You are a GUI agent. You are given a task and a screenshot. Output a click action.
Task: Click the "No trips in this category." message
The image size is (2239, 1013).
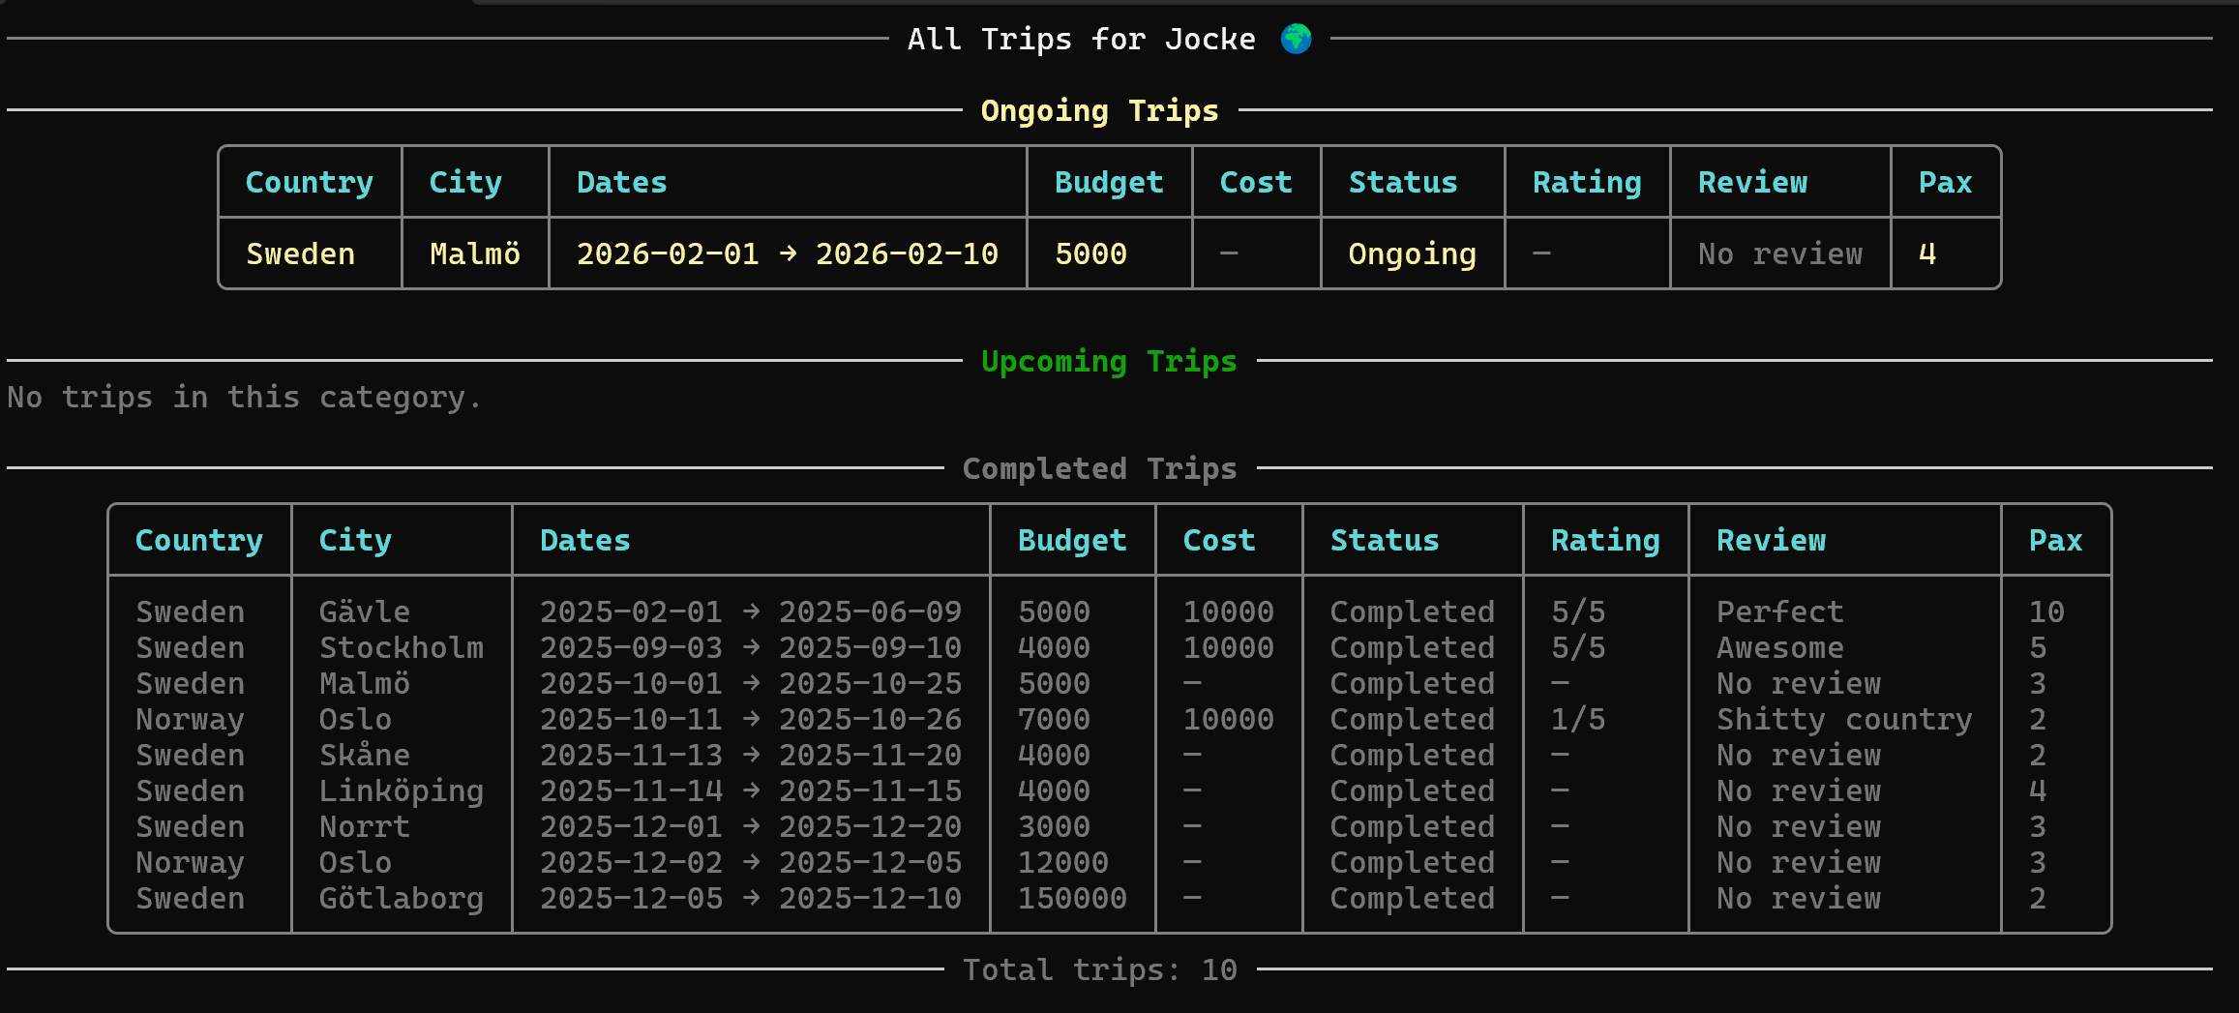pos(244,397)
